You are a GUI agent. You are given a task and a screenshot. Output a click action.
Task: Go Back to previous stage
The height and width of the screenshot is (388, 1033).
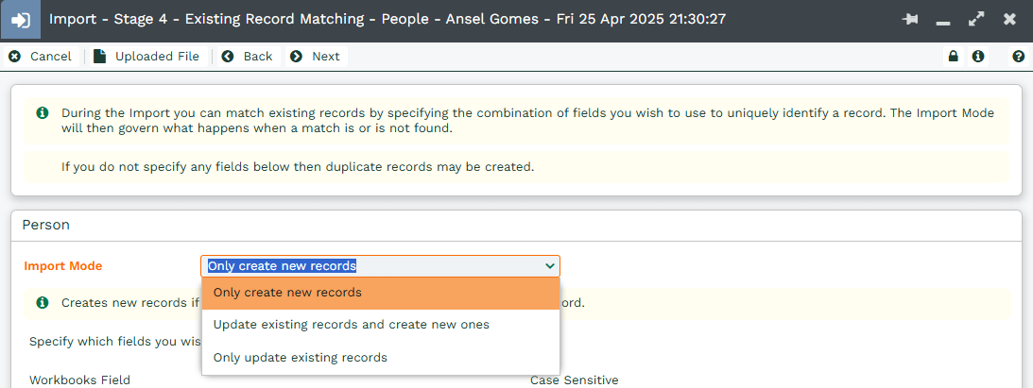[x=247, y=57]
